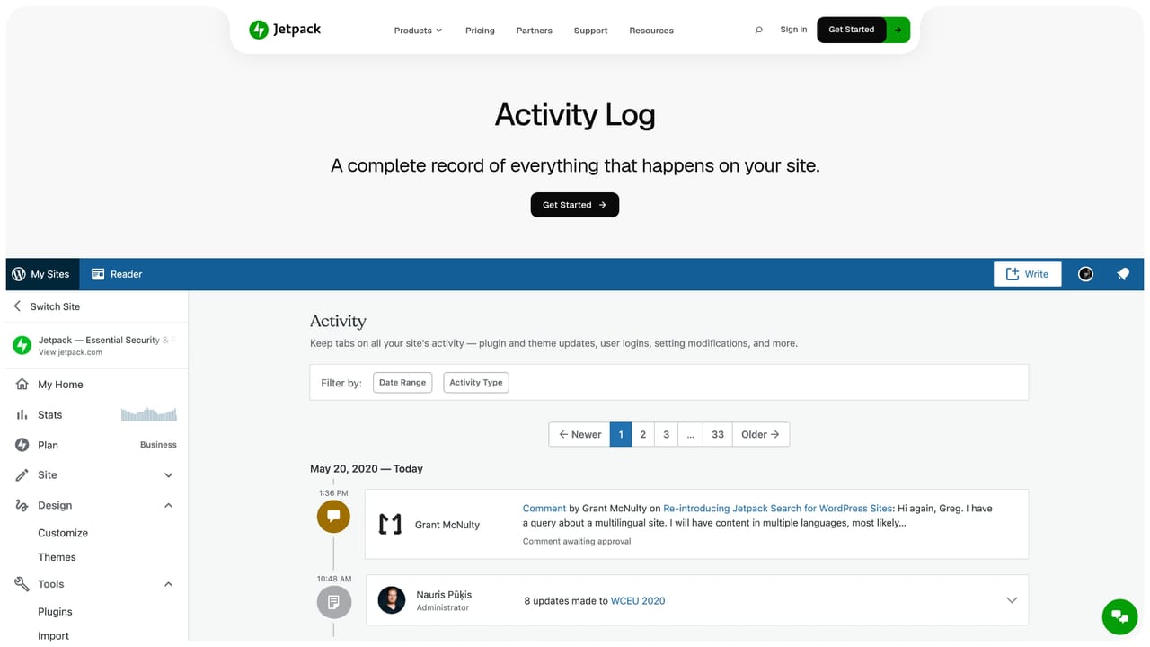Image resolution: width=1150 pixels, height=647 pixels.
Task: Click View jetpack.com site link
Action: (70, 352)
